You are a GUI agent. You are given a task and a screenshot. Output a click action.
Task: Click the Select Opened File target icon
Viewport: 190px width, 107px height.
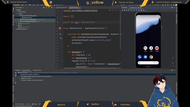tap(44, 7)
